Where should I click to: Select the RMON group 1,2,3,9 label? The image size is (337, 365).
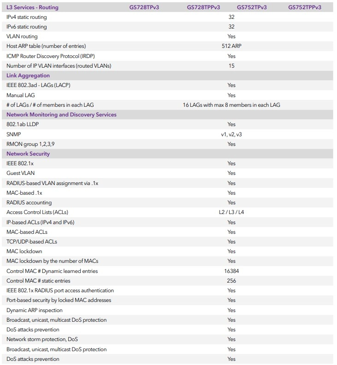tap(30, 144)
